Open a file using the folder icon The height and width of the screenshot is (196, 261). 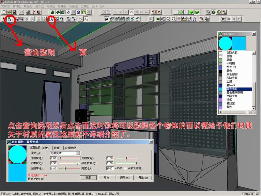9,12
